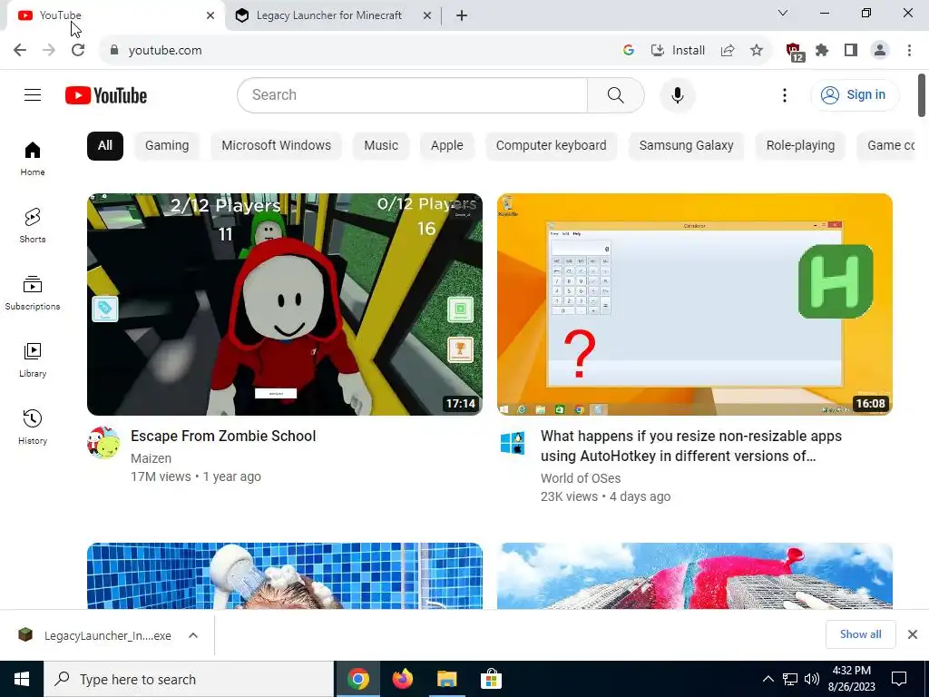Open the volume control in tray

click(x=812, y=679)
